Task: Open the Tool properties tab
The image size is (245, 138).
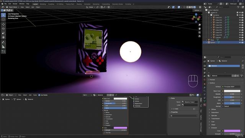Action: 205,61
